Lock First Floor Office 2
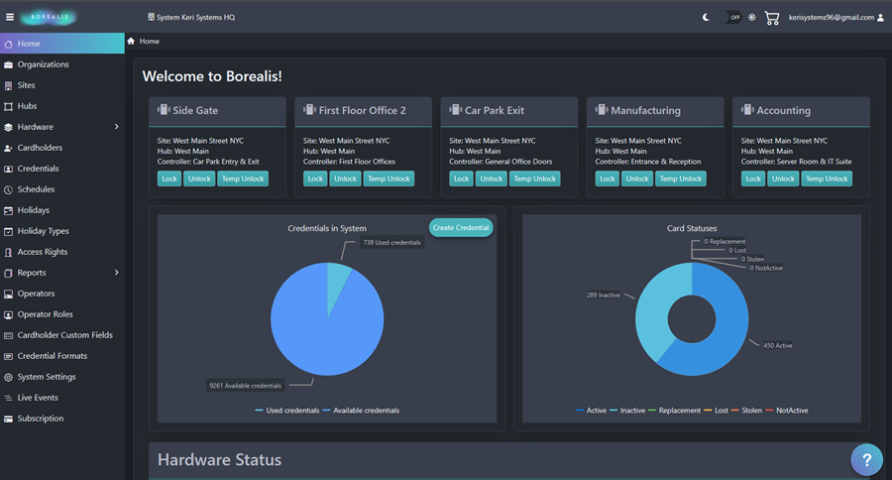892x480 pixels. [x=315, y=179]
